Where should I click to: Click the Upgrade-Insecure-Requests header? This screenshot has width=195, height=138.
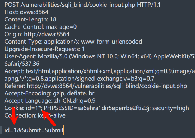(x=44, y=49)
